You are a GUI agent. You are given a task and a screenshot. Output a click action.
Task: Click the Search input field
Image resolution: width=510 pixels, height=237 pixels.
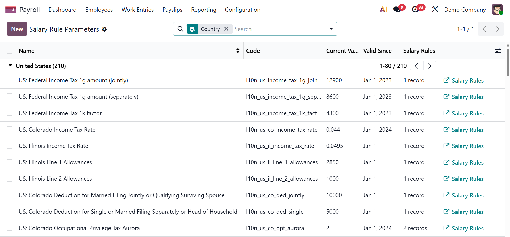tap(279, 29)
